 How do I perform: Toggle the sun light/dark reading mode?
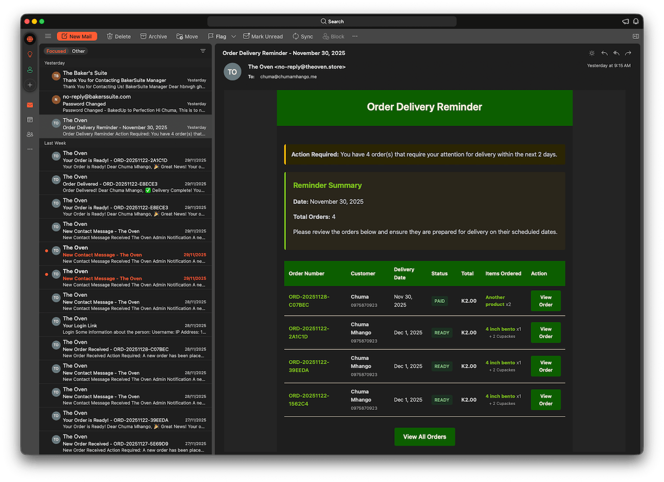pyautogui.click(x=592, y=53)
